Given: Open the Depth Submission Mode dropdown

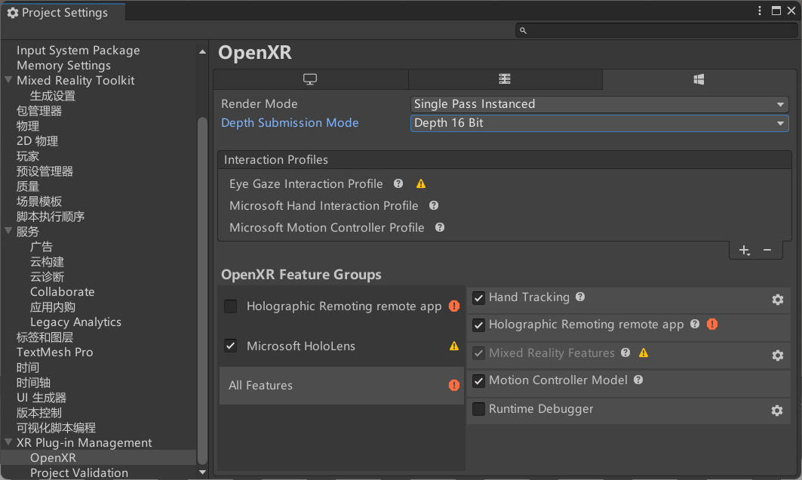Looking at the screenshot, I should (599, 123).
